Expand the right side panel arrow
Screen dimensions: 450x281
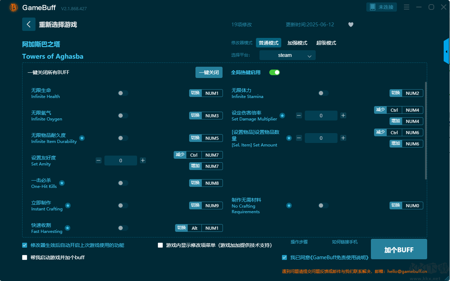[x=446, y=52]
